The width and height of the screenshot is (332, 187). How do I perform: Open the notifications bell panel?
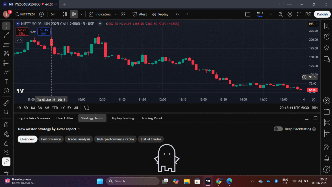point(326,158)
